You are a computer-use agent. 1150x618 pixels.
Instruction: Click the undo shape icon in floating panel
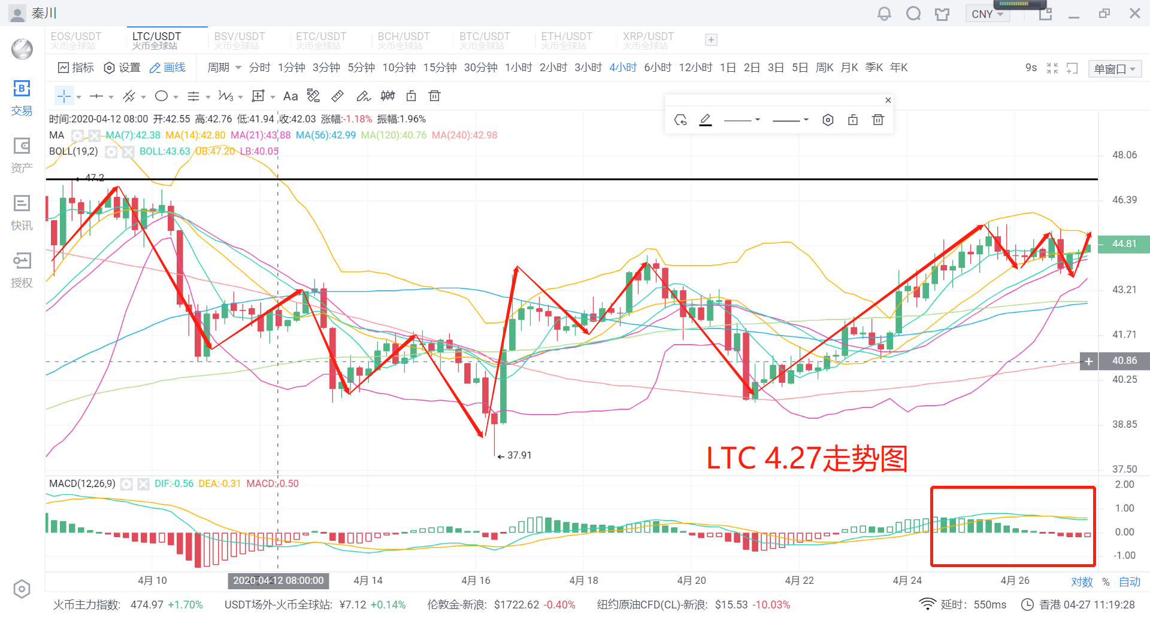point(680,120)
